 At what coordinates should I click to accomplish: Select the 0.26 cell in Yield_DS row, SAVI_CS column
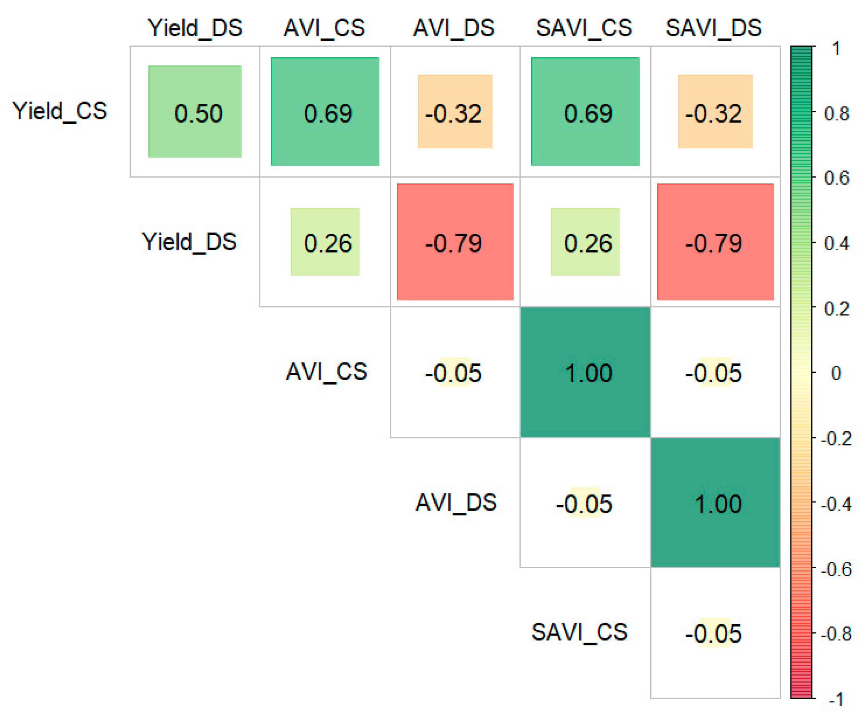pyautogui.click(x=585, y=242)
